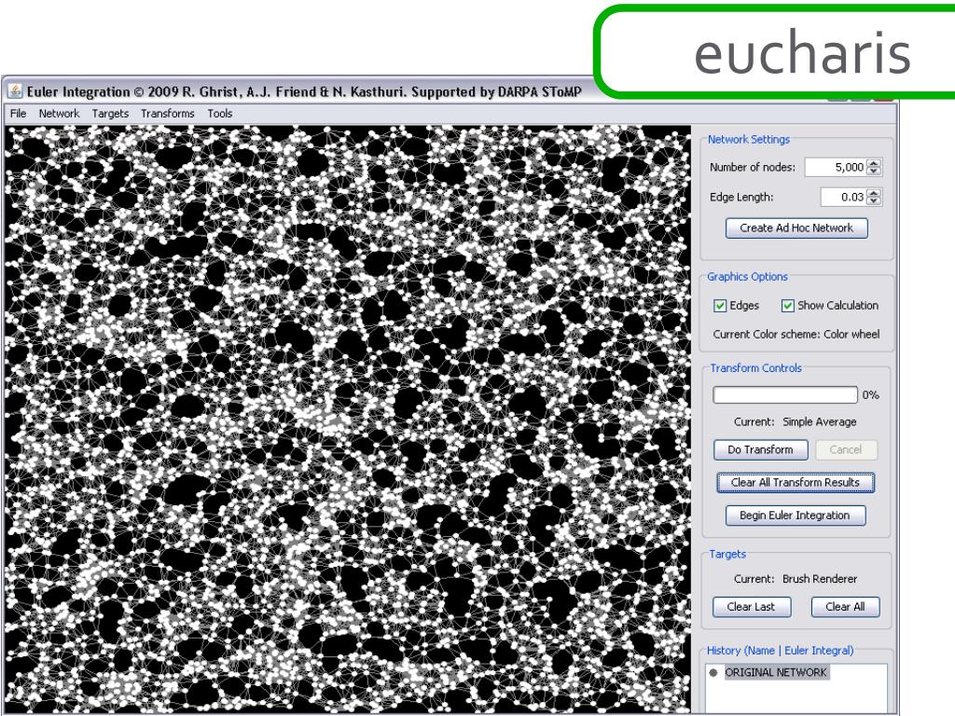Click the Java icon in title bar

point(15,91)
